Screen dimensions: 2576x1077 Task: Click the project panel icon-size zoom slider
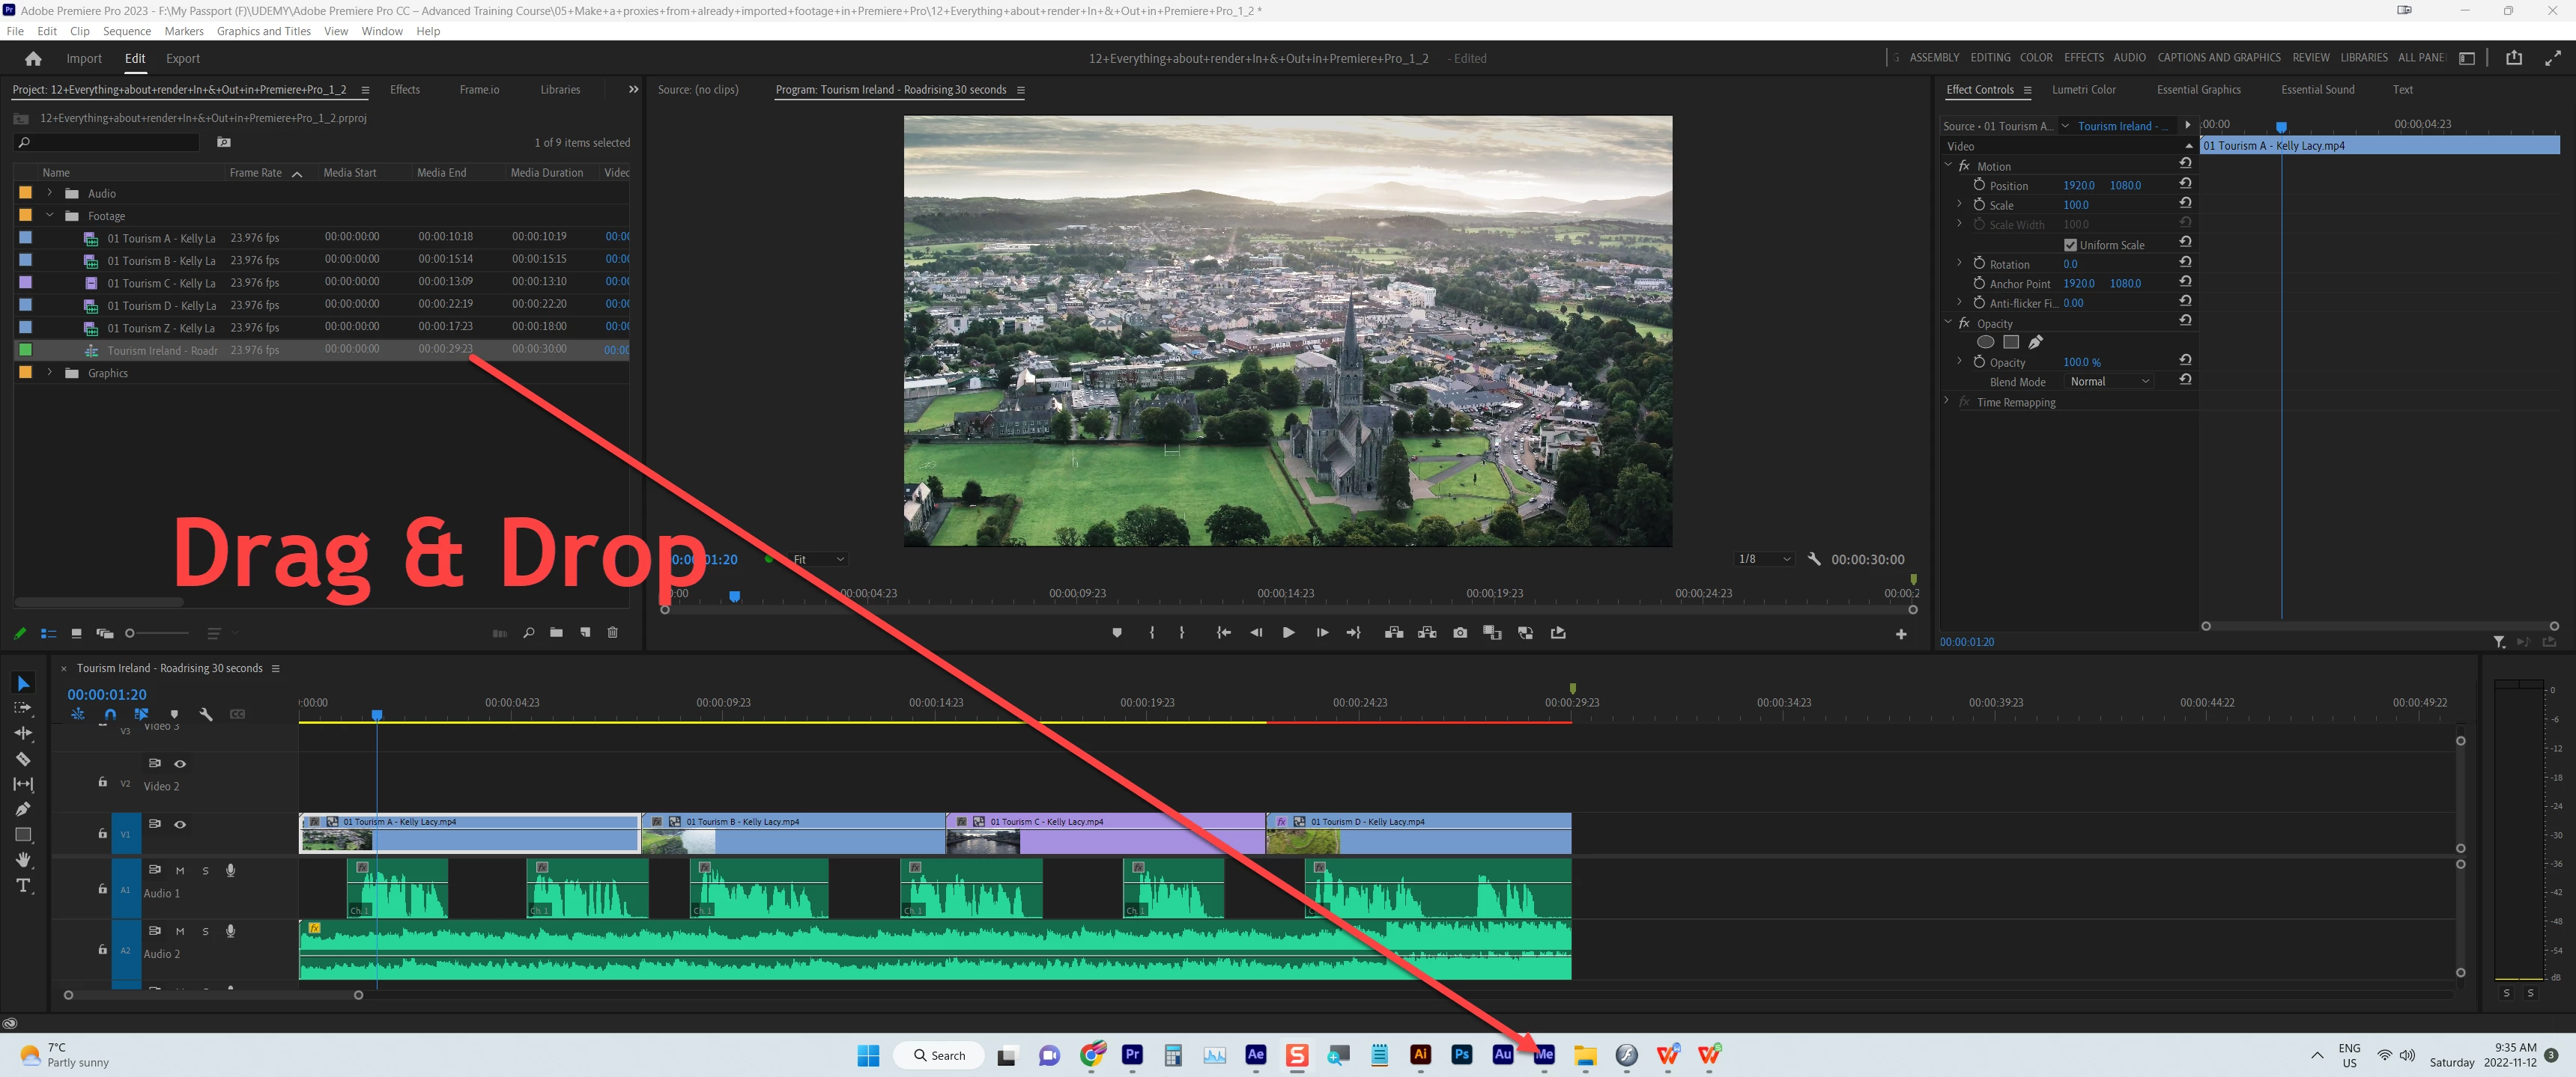(x=130, y=633)
